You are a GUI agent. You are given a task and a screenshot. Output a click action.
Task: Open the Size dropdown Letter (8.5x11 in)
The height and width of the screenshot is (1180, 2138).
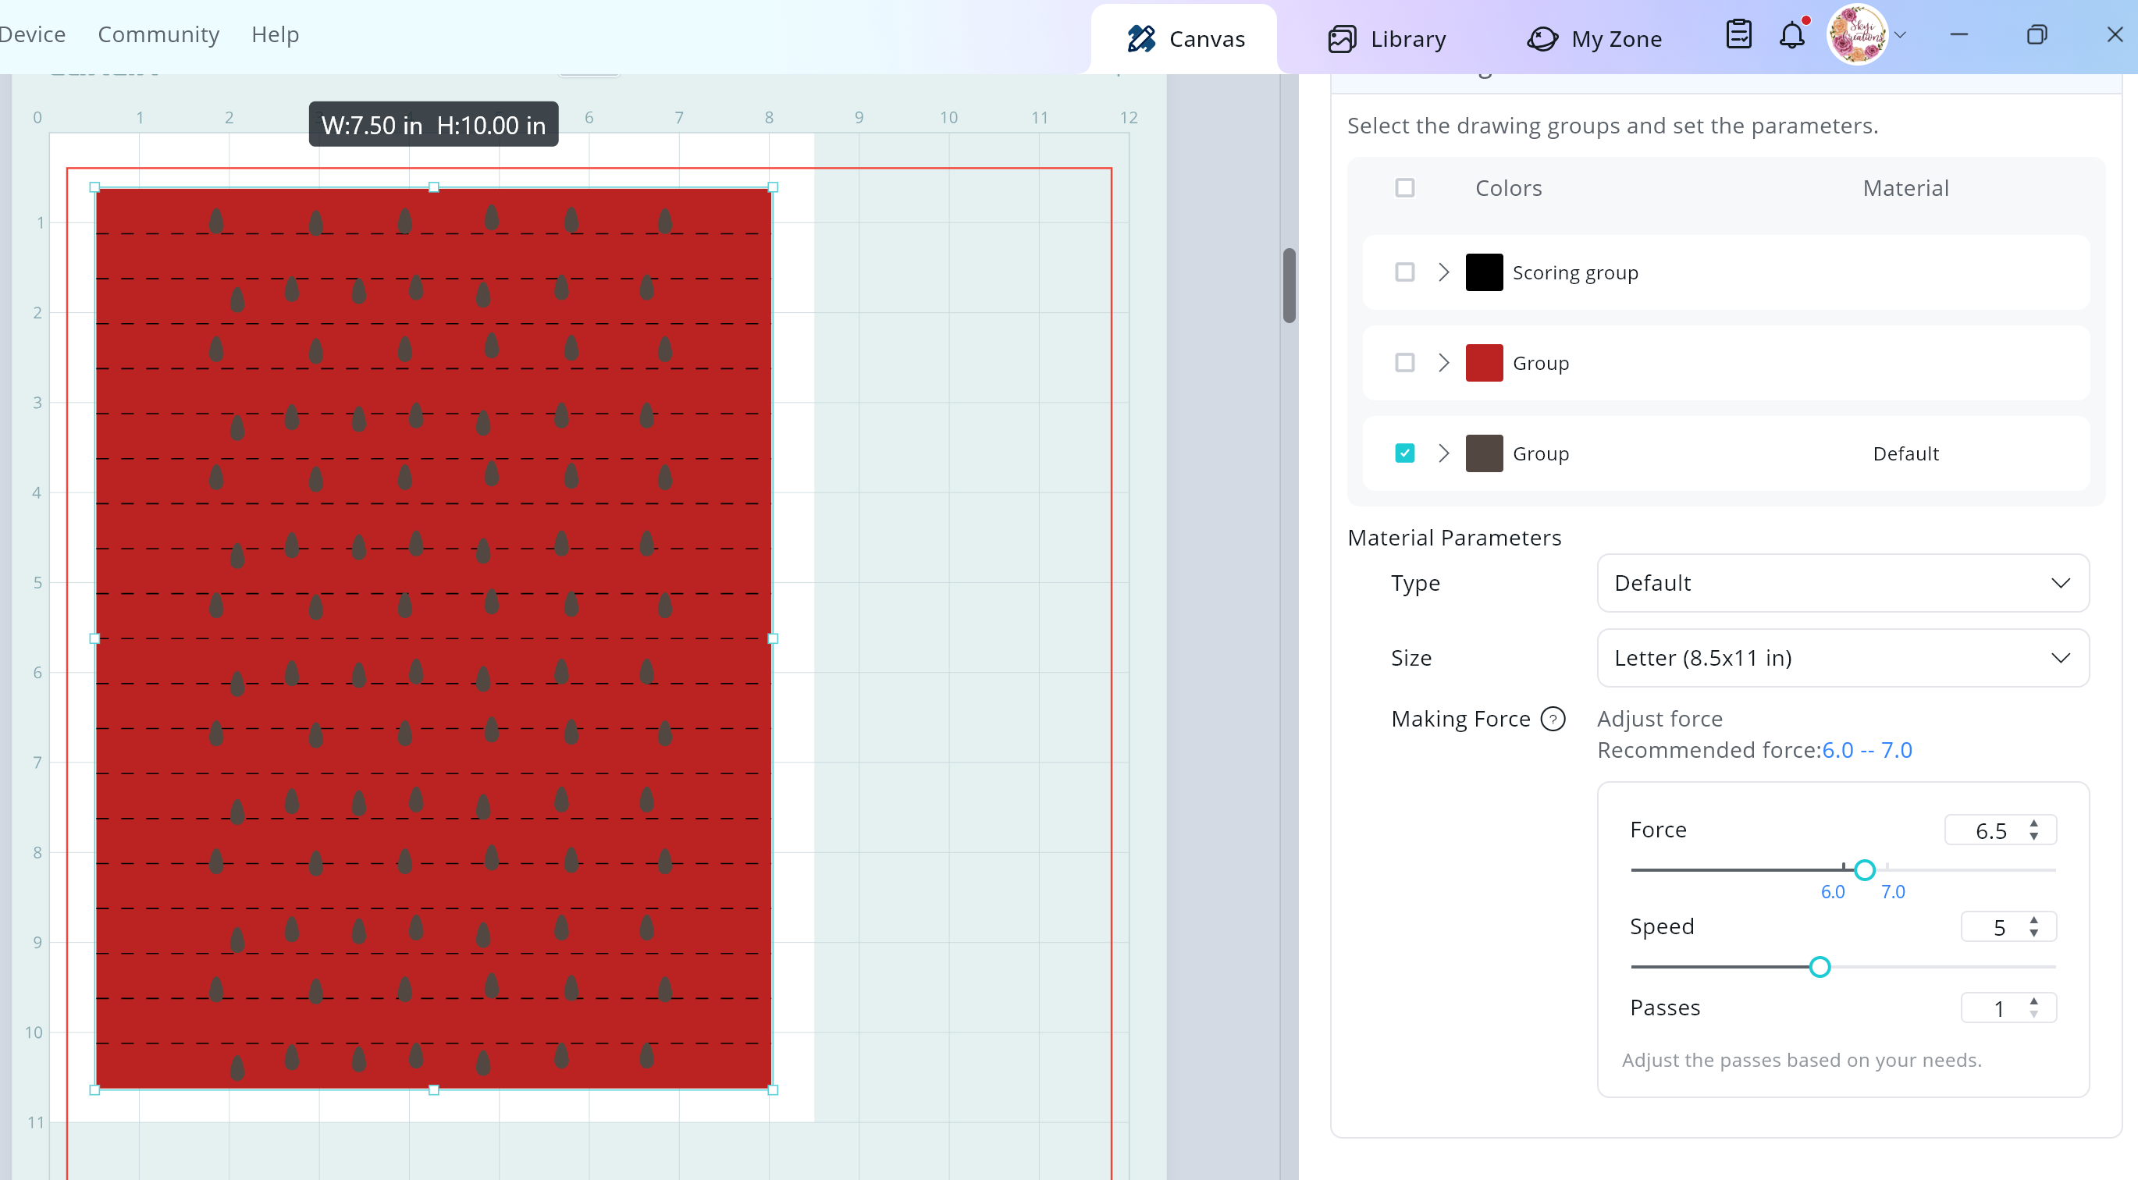(x=1842, y=658)
